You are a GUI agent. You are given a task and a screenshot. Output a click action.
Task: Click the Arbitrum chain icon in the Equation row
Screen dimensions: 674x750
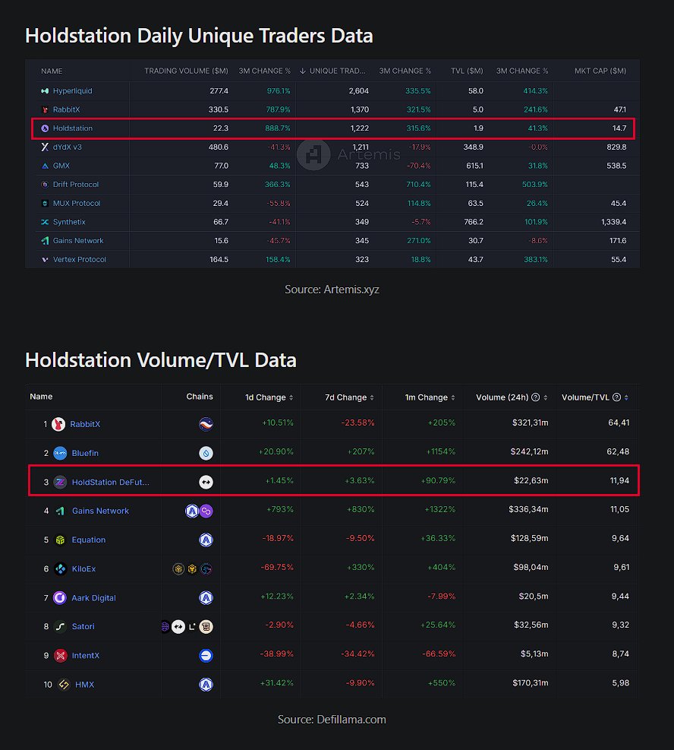(x=206, y=540)
